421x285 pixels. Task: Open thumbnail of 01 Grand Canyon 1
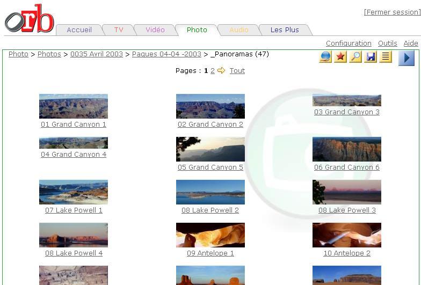pos(74,106)
